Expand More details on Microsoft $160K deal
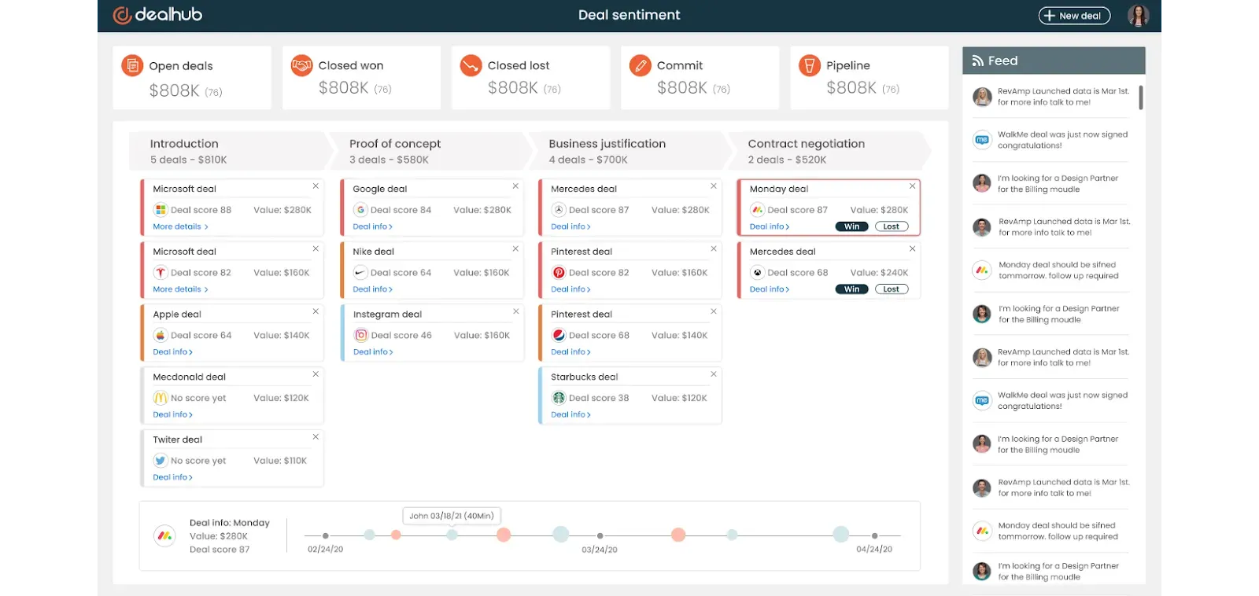 (x=180, y=289)
